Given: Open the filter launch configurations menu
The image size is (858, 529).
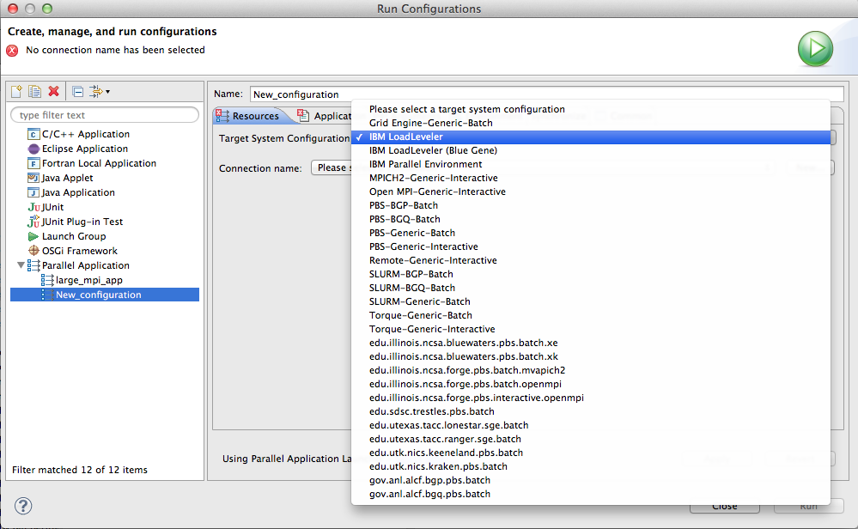Looking at the screenshot, I should point(100,91).
